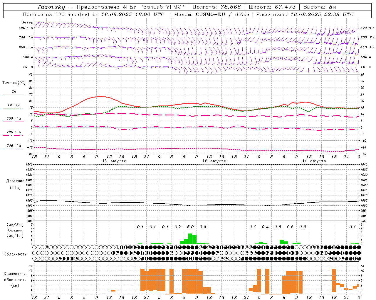Click the "18 августа" date label

[x=214, y=161]
